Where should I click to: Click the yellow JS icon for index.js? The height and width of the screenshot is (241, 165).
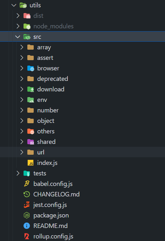pyautogui.click(x=31, y=163)
